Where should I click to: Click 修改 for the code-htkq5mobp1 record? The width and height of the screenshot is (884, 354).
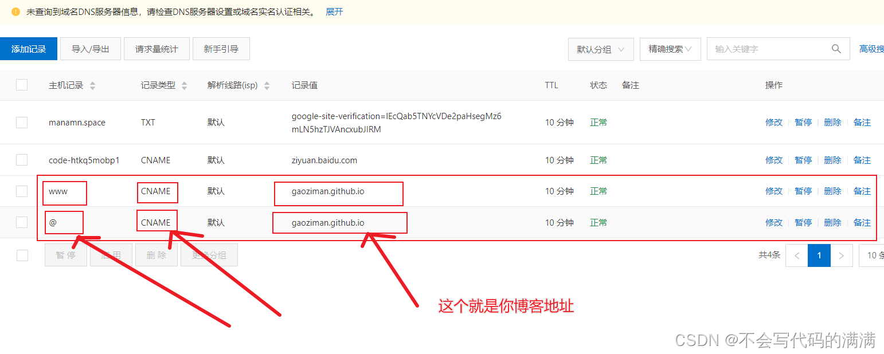click(x=774, y=160)
